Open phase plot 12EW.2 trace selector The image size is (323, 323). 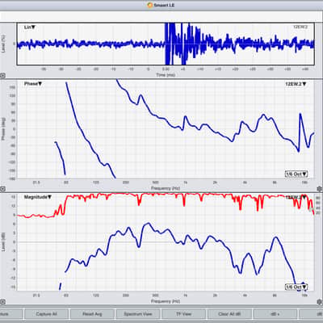point(296,84)
